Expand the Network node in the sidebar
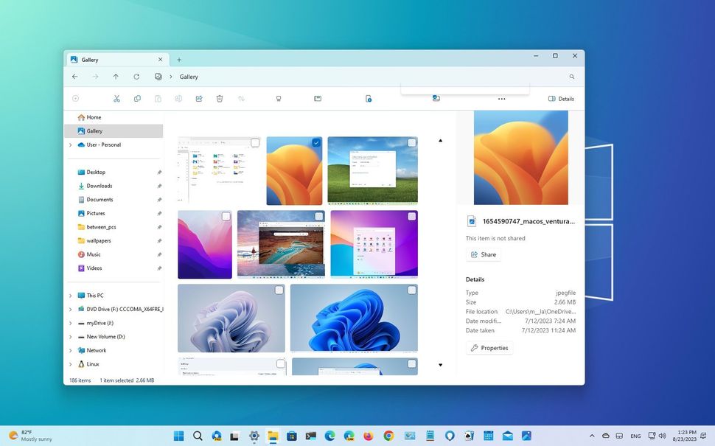The image size is (715, 446). click(x=70, y=350)
